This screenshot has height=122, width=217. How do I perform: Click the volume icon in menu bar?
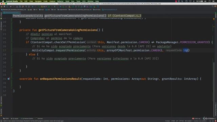205,1
